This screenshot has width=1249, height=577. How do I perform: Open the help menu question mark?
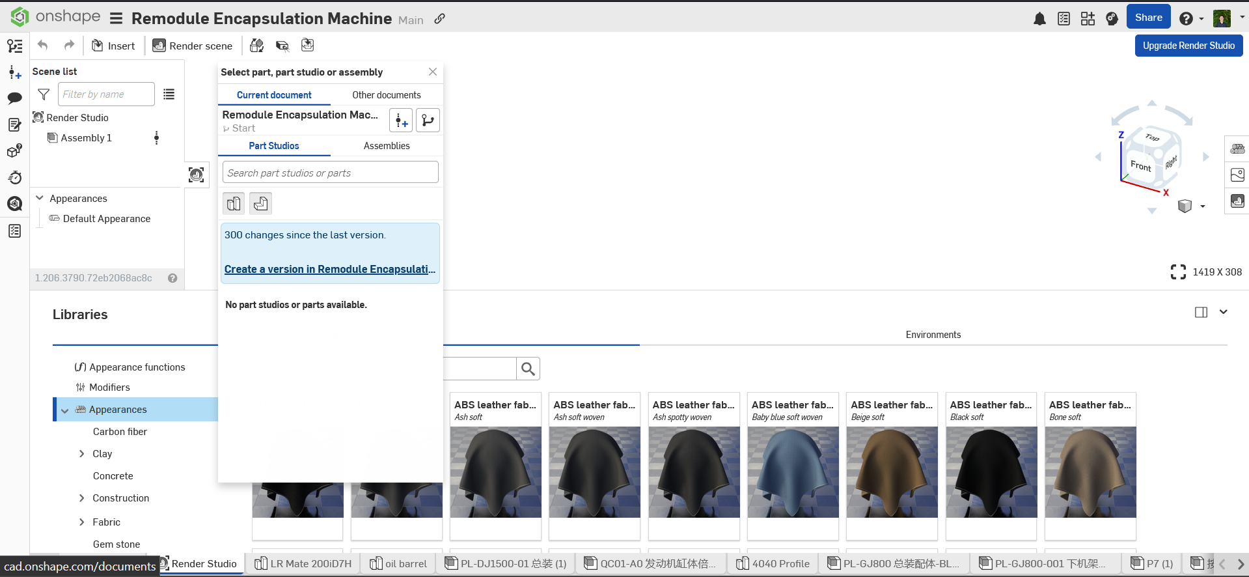pos(1186,19)
